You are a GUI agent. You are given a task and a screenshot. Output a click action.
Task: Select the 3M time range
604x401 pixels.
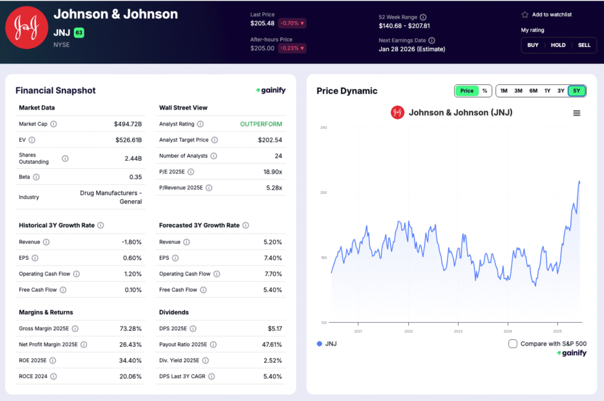pos(518,91)
